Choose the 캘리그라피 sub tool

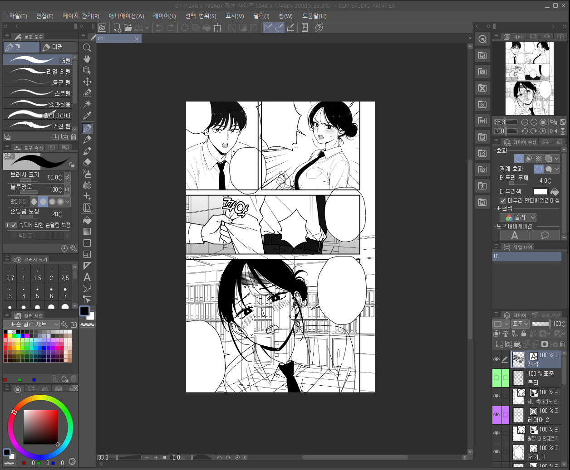pyautogui.click(x=38, y=115)
